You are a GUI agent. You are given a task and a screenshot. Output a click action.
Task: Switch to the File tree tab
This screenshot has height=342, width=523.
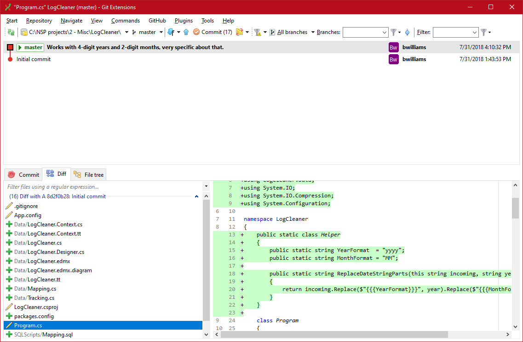(x=88, y=174)
